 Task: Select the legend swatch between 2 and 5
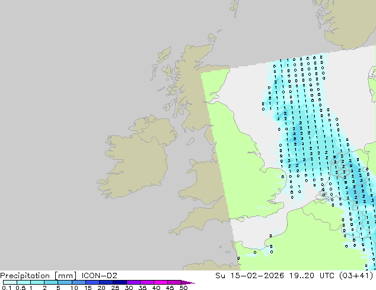point(51,282)
